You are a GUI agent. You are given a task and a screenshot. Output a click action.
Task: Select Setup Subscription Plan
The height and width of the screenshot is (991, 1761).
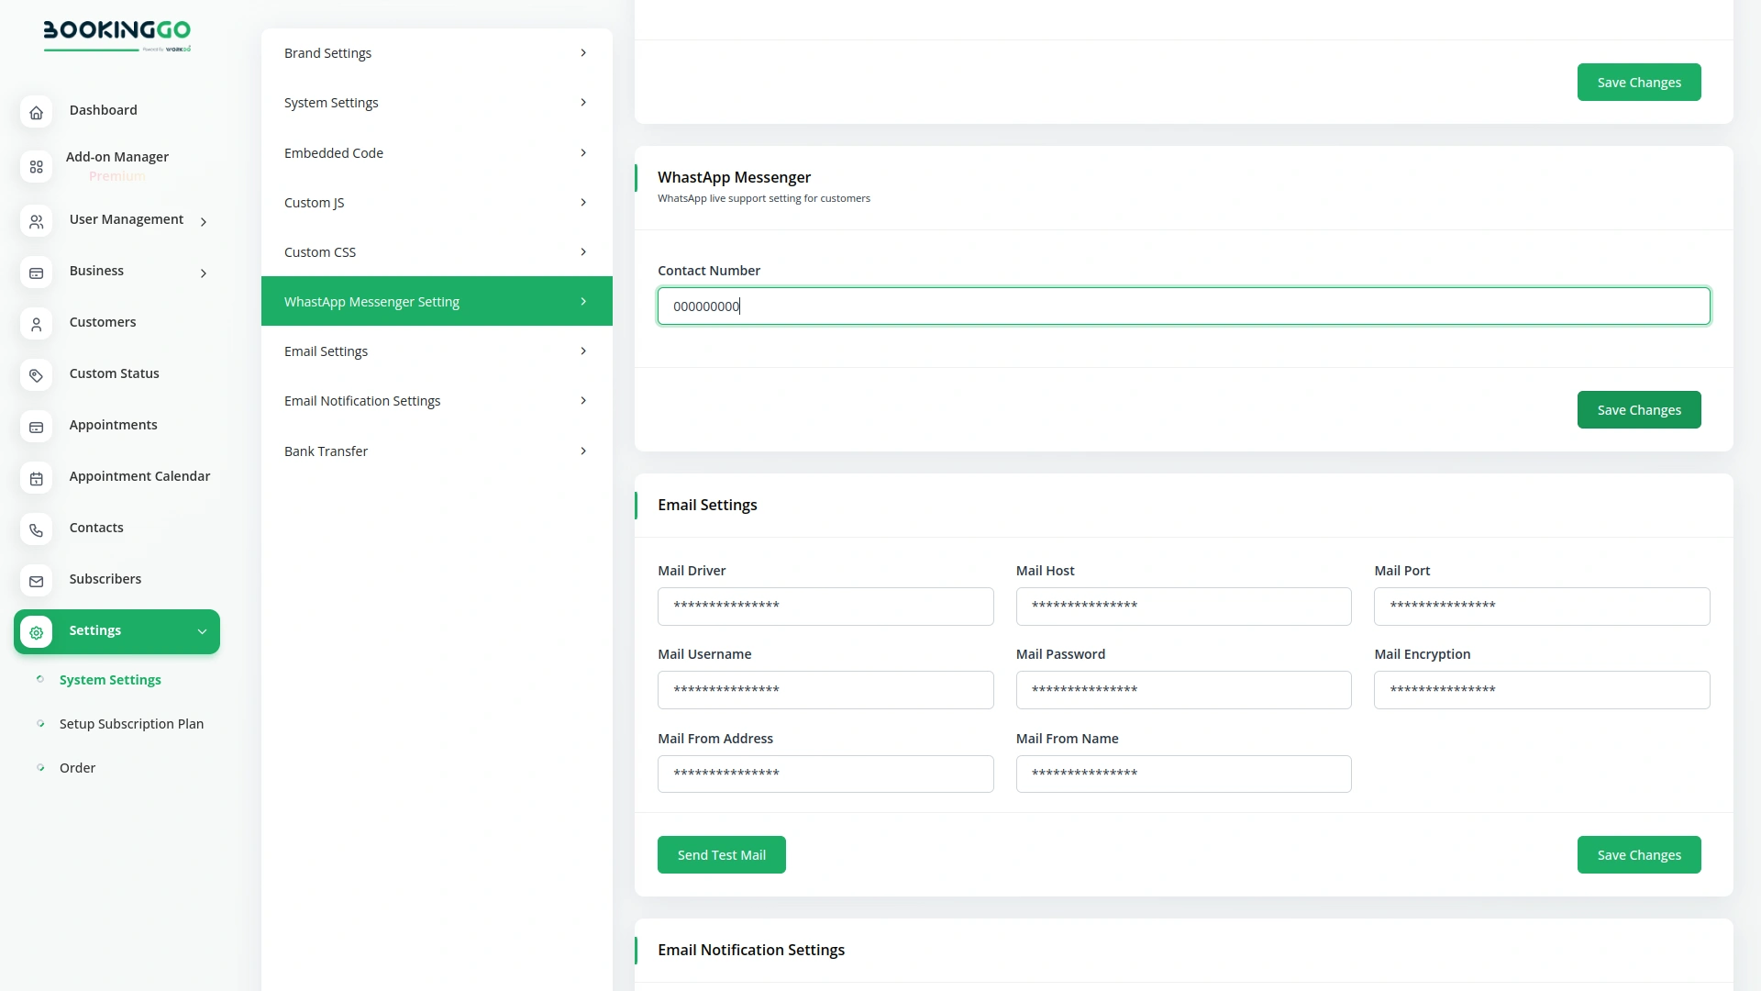point(131,723)
